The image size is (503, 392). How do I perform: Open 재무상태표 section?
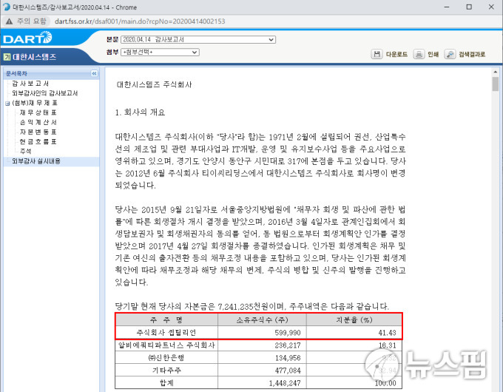coord(38,112)
